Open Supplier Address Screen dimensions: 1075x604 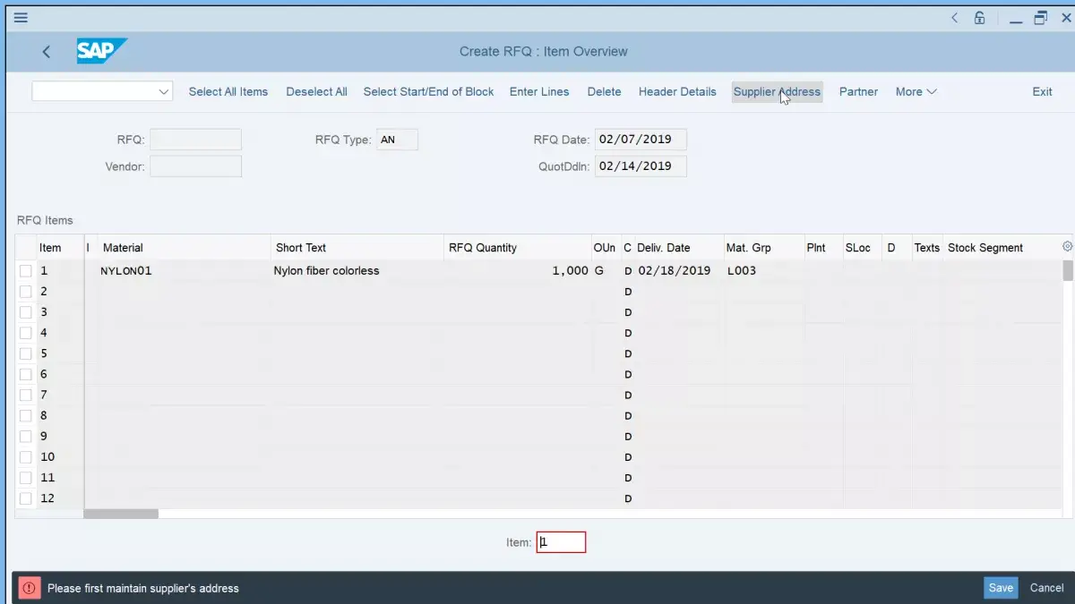pyautogui.click(x=777, y=91)
